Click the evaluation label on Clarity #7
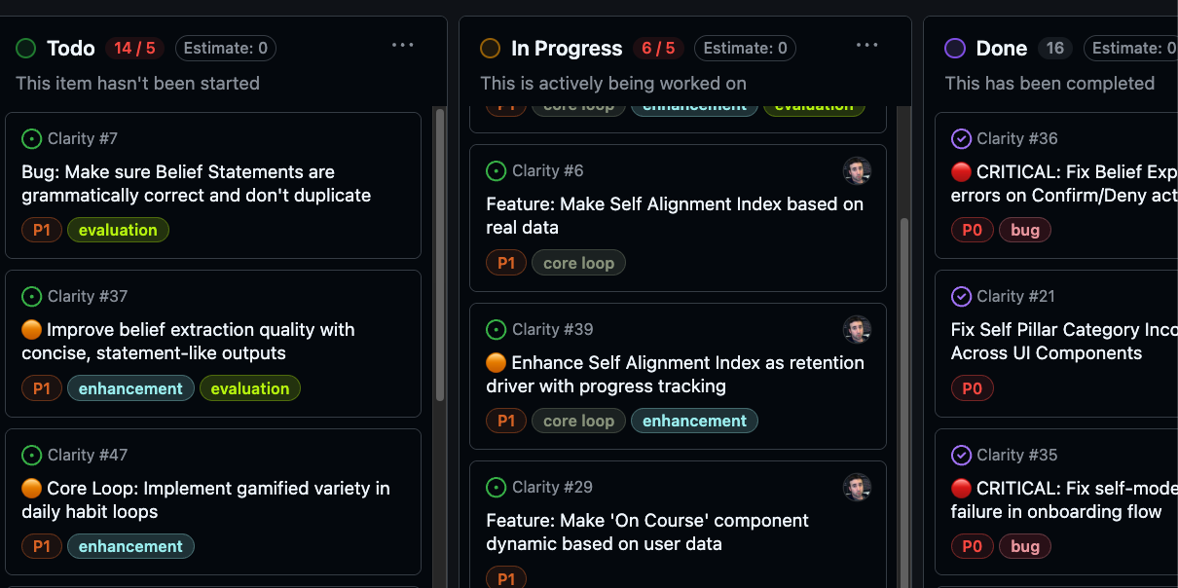 pyautogui.click(x=118, y=231)
